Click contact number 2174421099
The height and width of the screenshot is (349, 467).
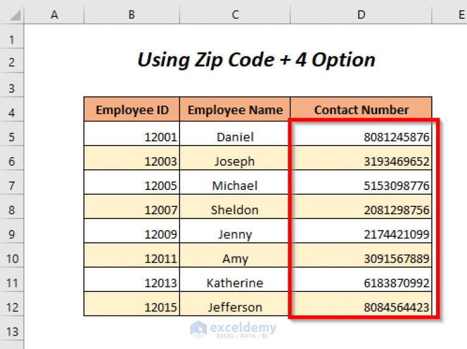[361, 231]
